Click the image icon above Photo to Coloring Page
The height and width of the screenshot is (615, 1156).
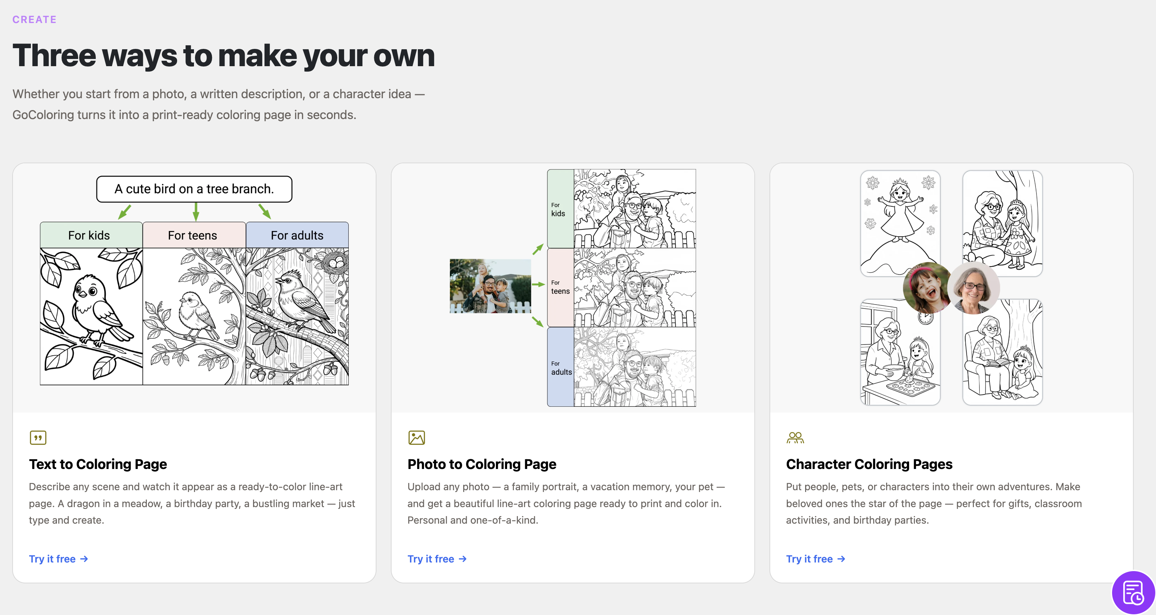(x=416, y=437)
